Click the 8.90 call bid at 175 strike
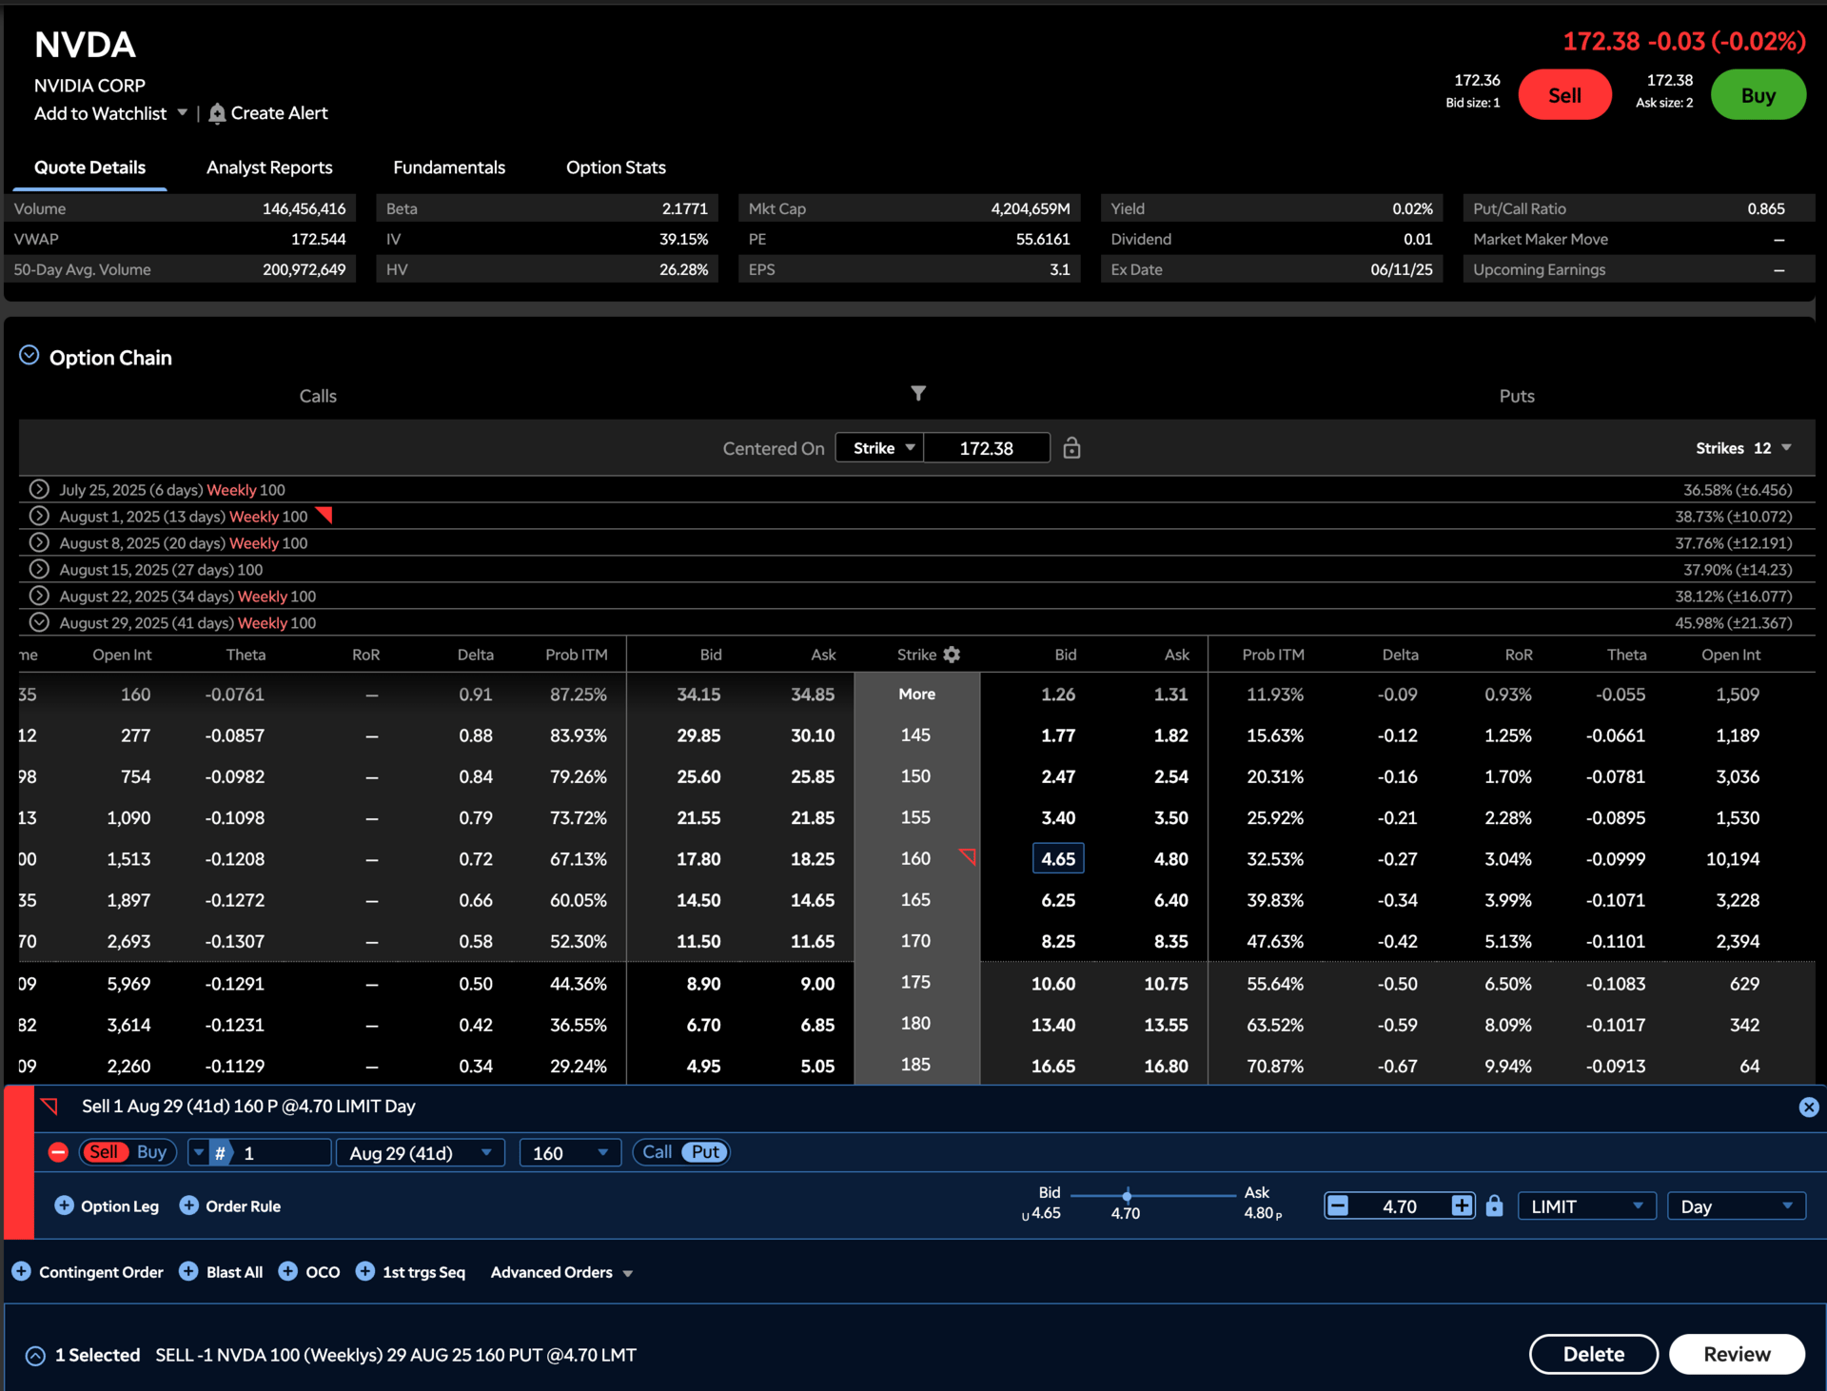Screen dimensions: 1827x1391 point(703,984)
